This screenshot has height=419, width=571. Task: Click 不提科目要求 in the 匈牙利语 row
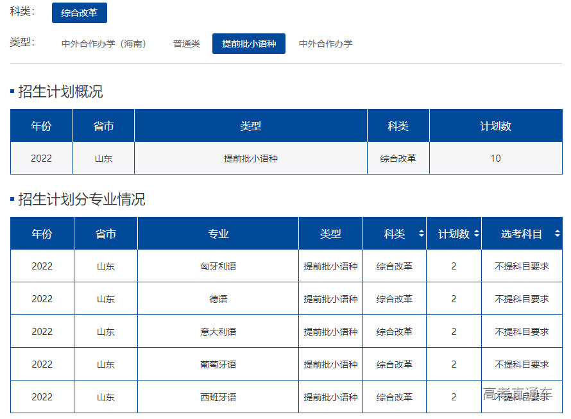(x=522, y=266)
